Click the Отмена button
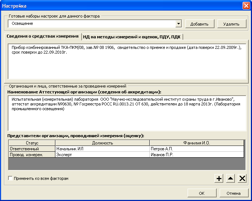Viewport: 252px width, 201px height. pyautogui.click(x=234, y=193)
